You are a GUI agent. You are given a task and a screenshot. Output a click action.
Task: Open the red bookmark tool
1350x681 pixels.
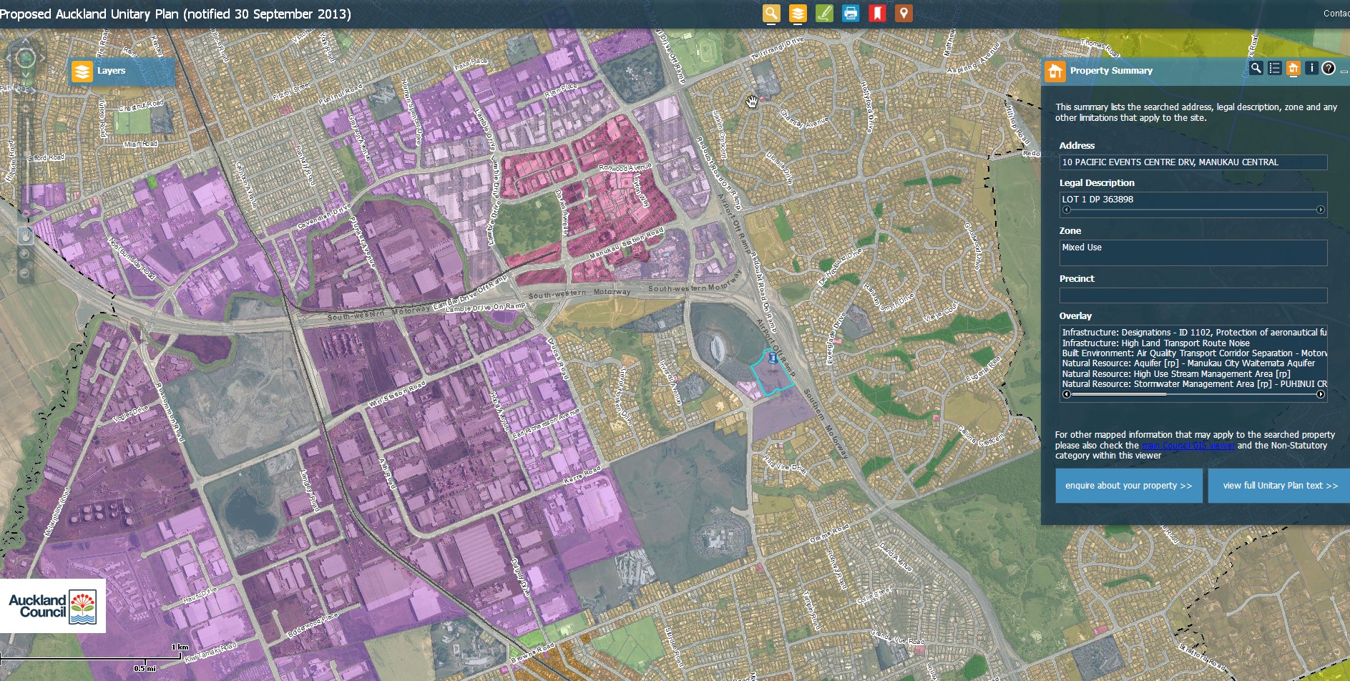click(x=877, y=14)
